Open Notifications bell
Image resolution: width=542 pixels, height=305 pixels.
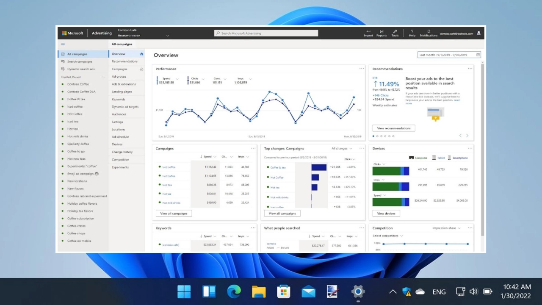[x=429, y=33]
